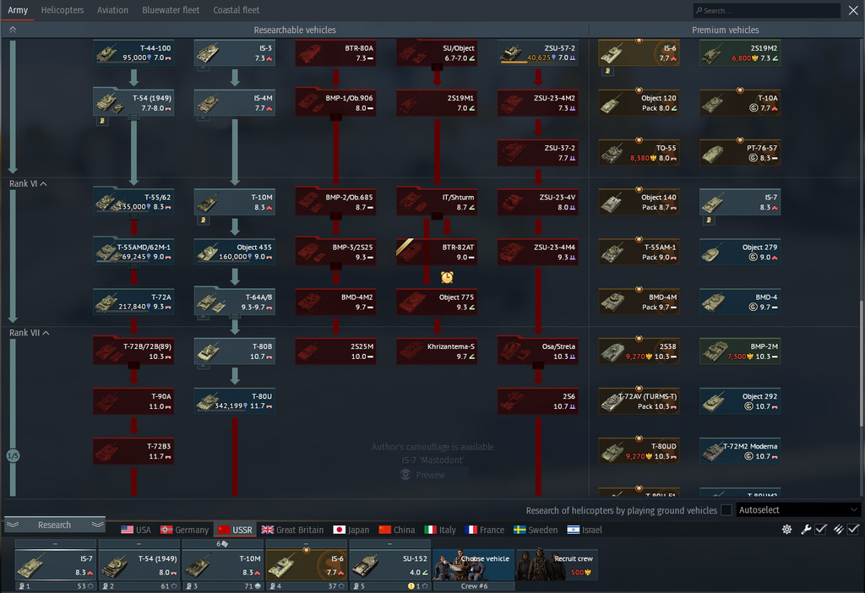This screenshot has width=865, height=593.
Task: Select the premium BMP-2M vehicle card
Action: (740, 351)
